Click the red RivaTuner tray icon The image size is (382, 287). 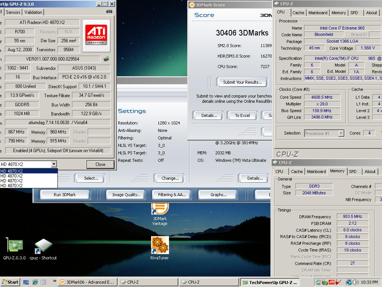[338, 283]
